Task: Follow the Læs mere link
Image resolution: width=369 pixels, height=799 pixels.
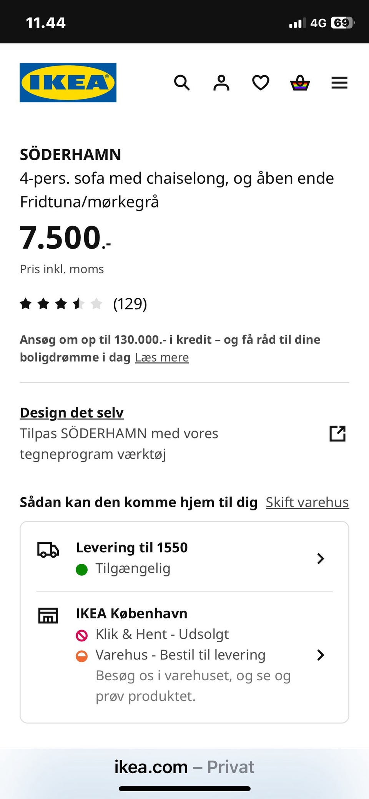Action: click(162, 357)
